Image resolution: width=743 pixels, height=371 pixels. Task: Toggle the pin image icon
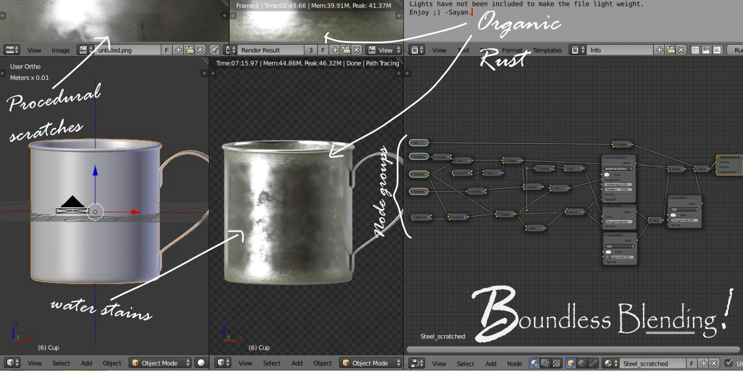tap(214, 50)
